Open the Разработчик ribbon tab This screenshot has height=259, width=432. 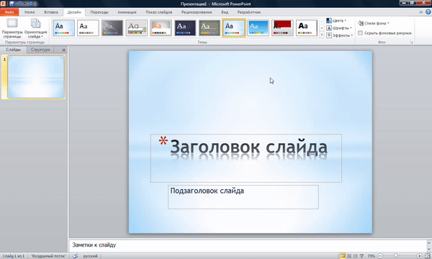click(x=249, y=12)
